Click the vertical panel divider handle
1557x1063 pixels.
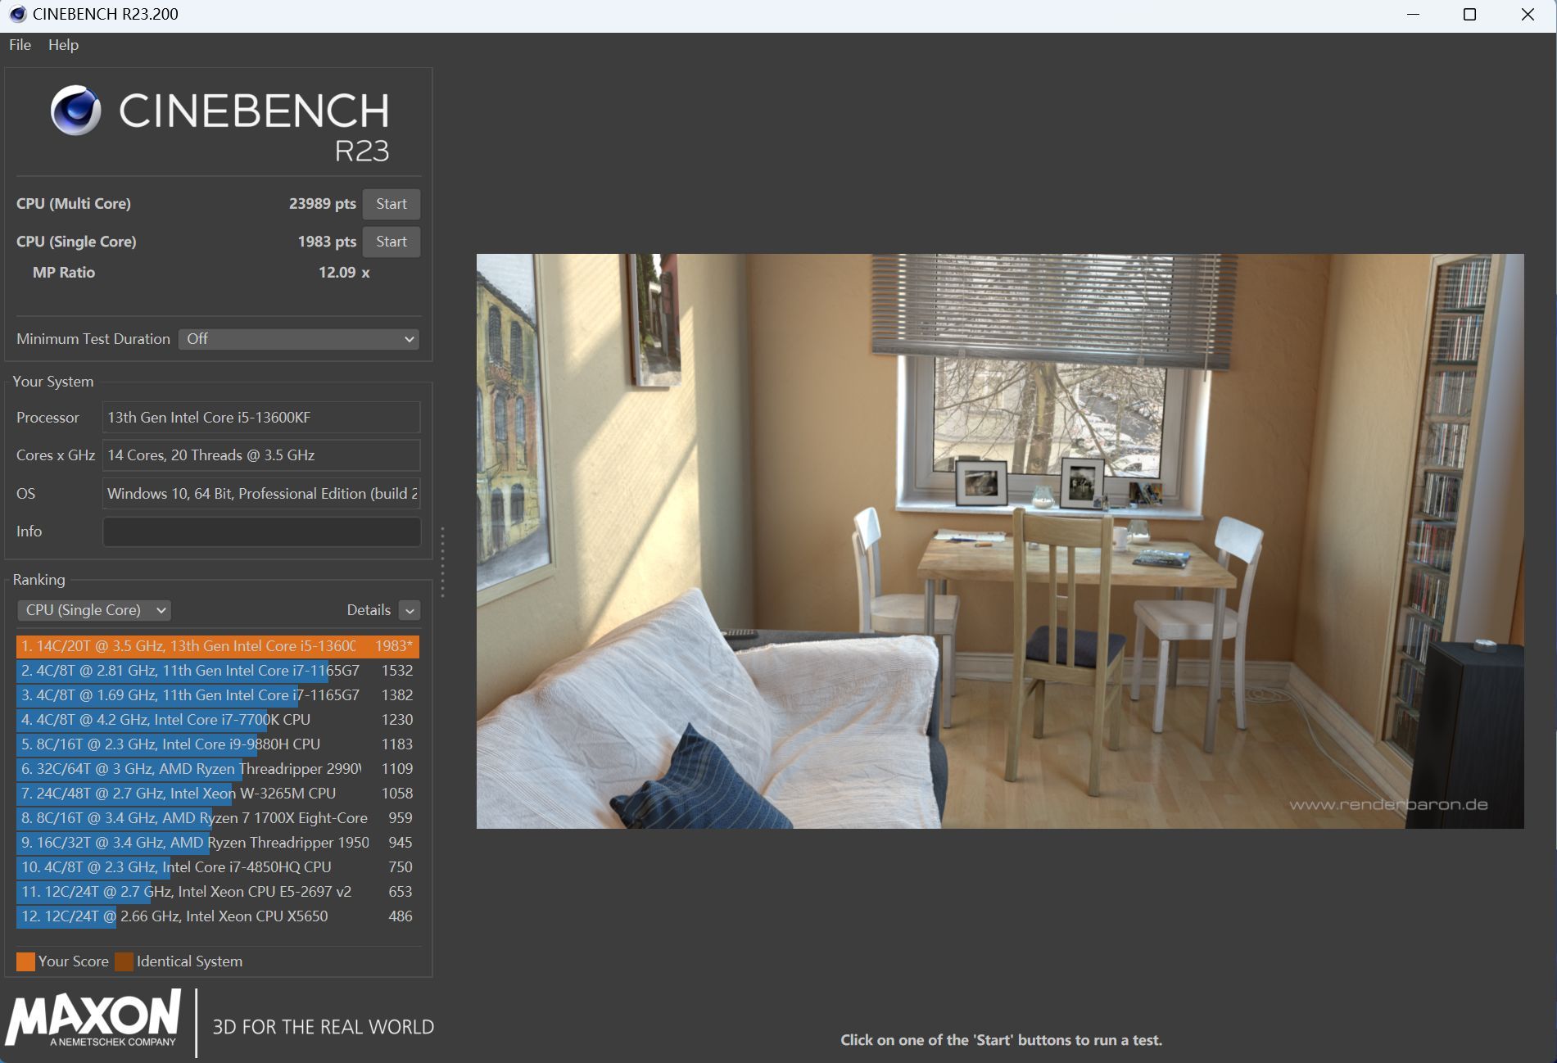click(x=442, y=561)
